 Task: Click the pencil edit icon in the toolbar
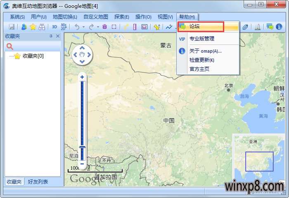(x=245, y=27)
